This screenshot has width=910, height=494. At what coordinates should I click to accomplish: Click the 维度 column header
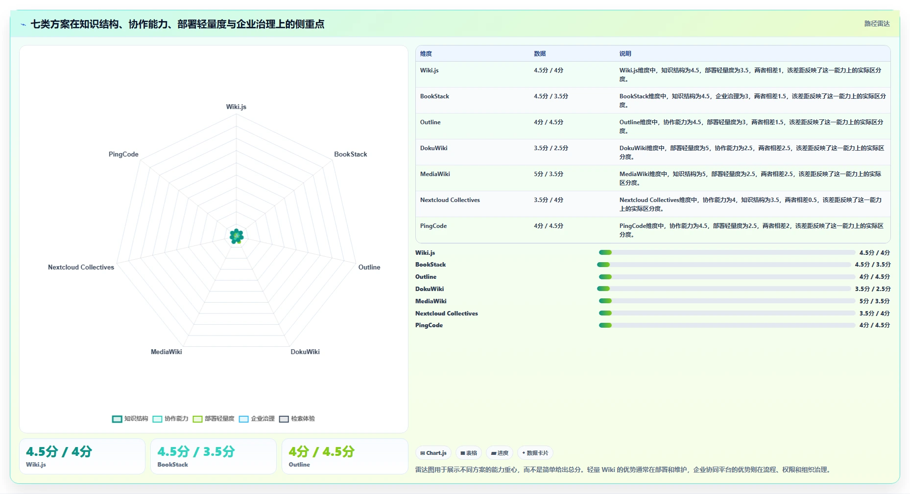426,54
